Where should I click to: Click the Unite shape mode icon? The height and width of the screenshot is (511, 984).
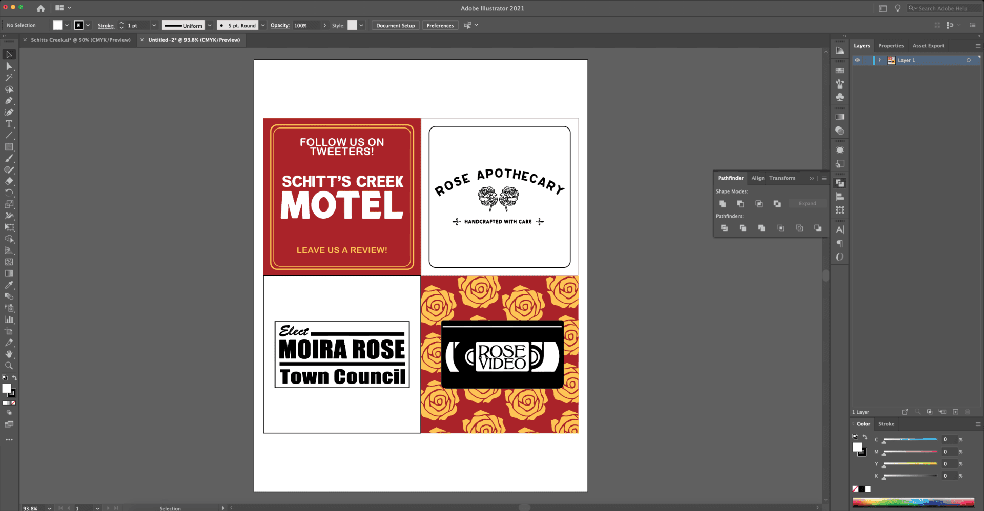[x=723, y=204]
